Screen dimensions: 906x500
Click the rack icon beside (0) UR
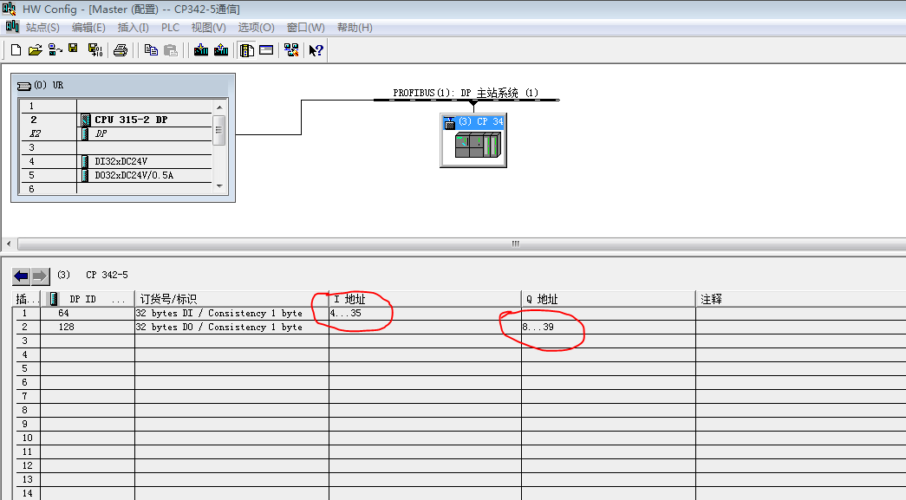23,86
